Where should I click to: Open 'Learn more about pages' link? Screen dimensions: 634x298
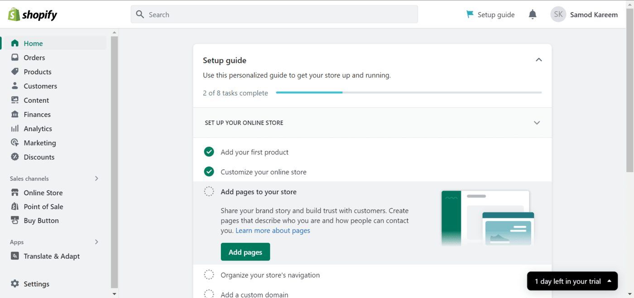point(273,231)
